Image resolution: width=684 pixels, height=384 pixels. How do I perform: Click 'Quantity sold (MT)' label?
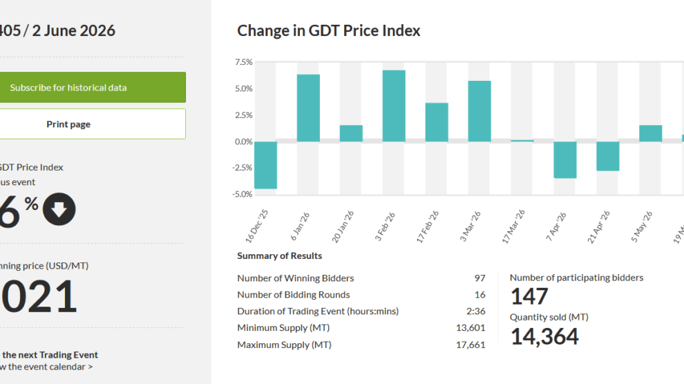pos(549,317)
